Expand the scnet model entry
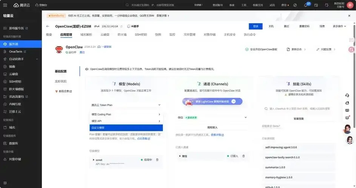This screenshot has width=356, height=188. point(94,160)
